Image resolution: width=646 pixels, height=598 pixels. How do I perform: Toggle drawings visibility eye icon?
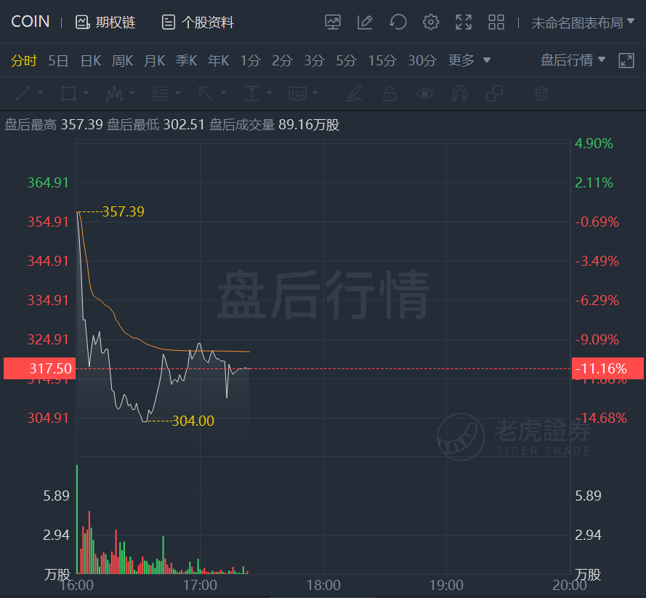(424, 94)
